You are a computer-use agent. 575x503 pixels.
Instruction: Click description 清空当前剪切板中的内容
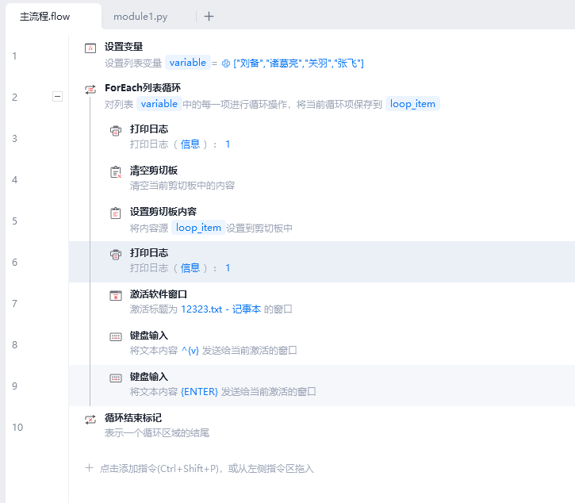tap(182, 186)
